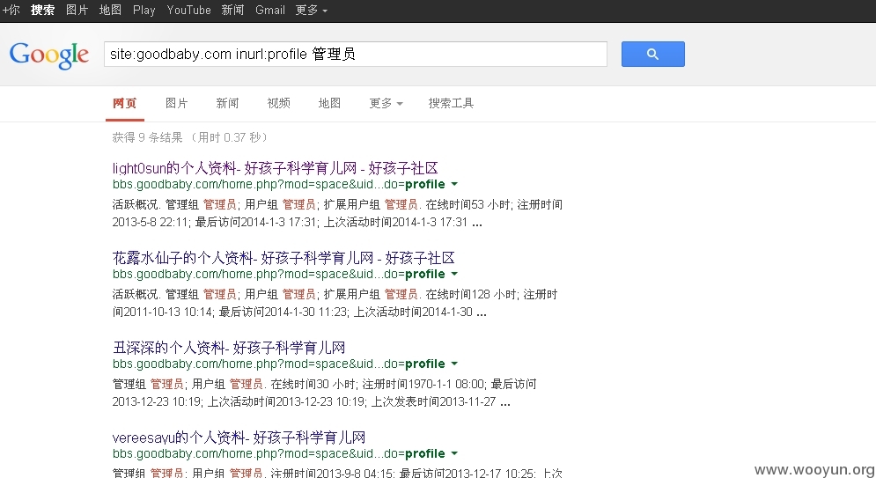The width and height of the screenshot is (876, 478).
Task: Open 新闻 in the top black bar
Action: point(232,10)
